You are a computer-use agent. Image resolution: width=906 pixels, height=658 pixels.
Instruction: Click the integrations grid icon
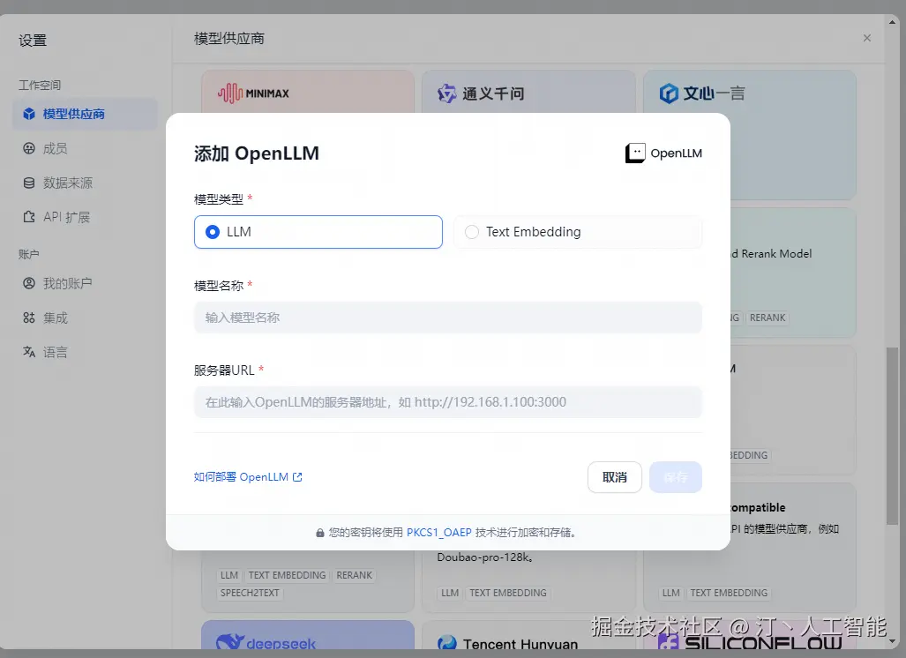[x=29, y=318]
